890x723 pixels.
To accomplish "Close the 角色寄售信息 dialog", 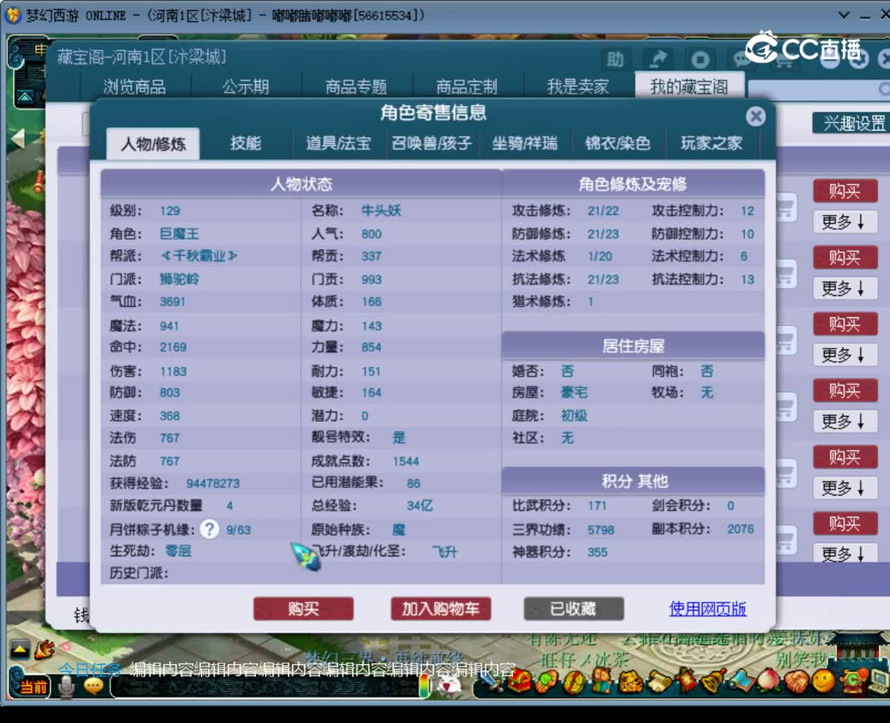I will [756, 116].
